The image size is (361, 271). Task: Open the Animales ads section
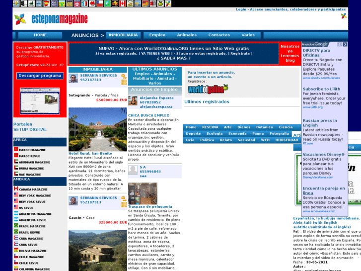coord(187,35)
